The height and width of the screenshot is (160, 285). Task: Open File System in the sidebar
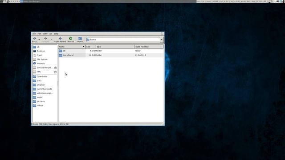[45, 59]
